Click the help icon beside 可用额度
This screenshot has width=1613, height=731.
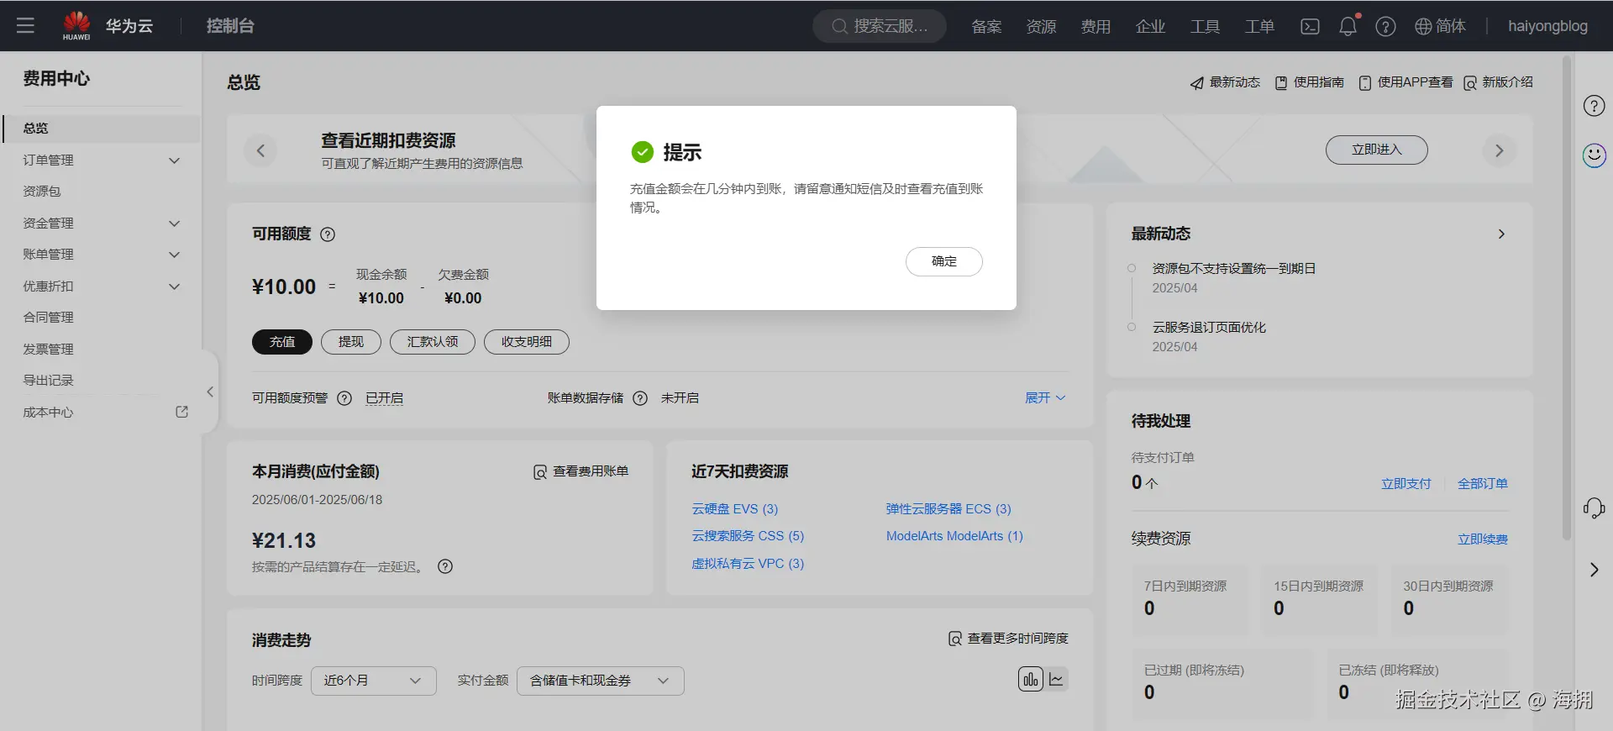tap(328, 234)
